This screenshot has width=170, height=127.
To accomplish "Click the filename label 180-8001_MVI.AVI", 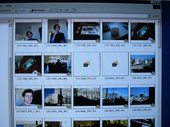I will pos(114,78).
